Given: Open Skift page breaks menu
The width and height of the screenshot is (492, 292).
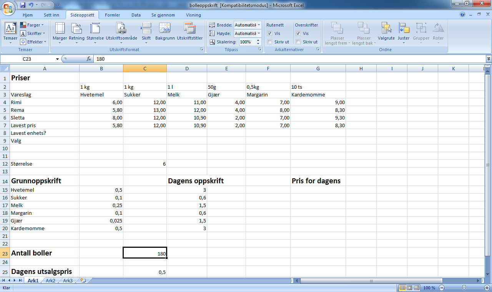Looking at the screenshot, I should point(146,33).
